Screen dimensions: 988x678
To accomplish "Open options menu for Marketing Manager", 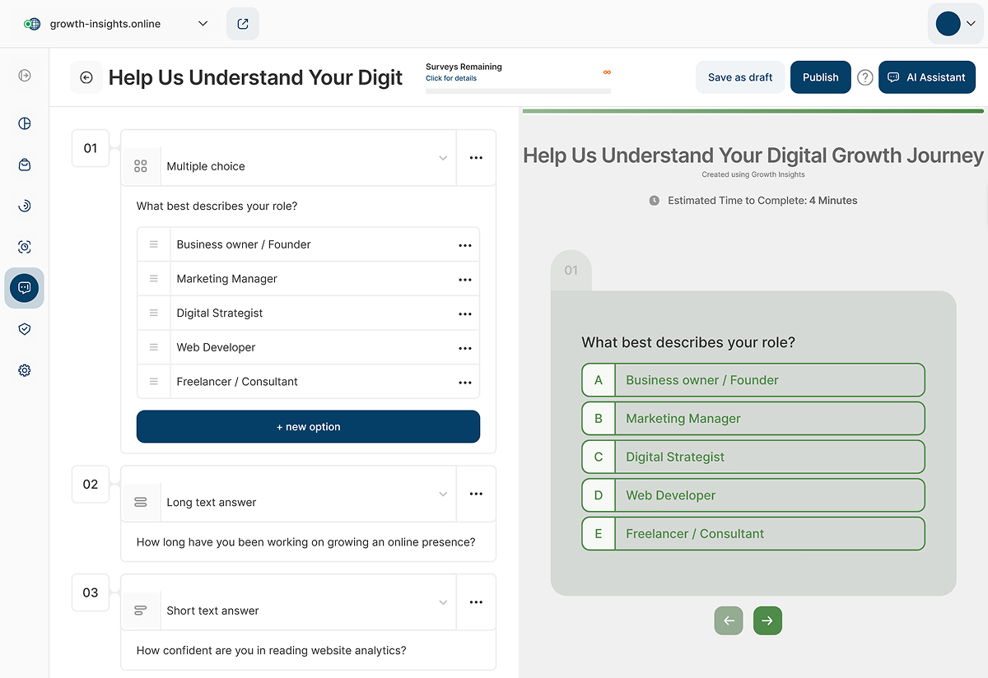I will pos(465,280).
